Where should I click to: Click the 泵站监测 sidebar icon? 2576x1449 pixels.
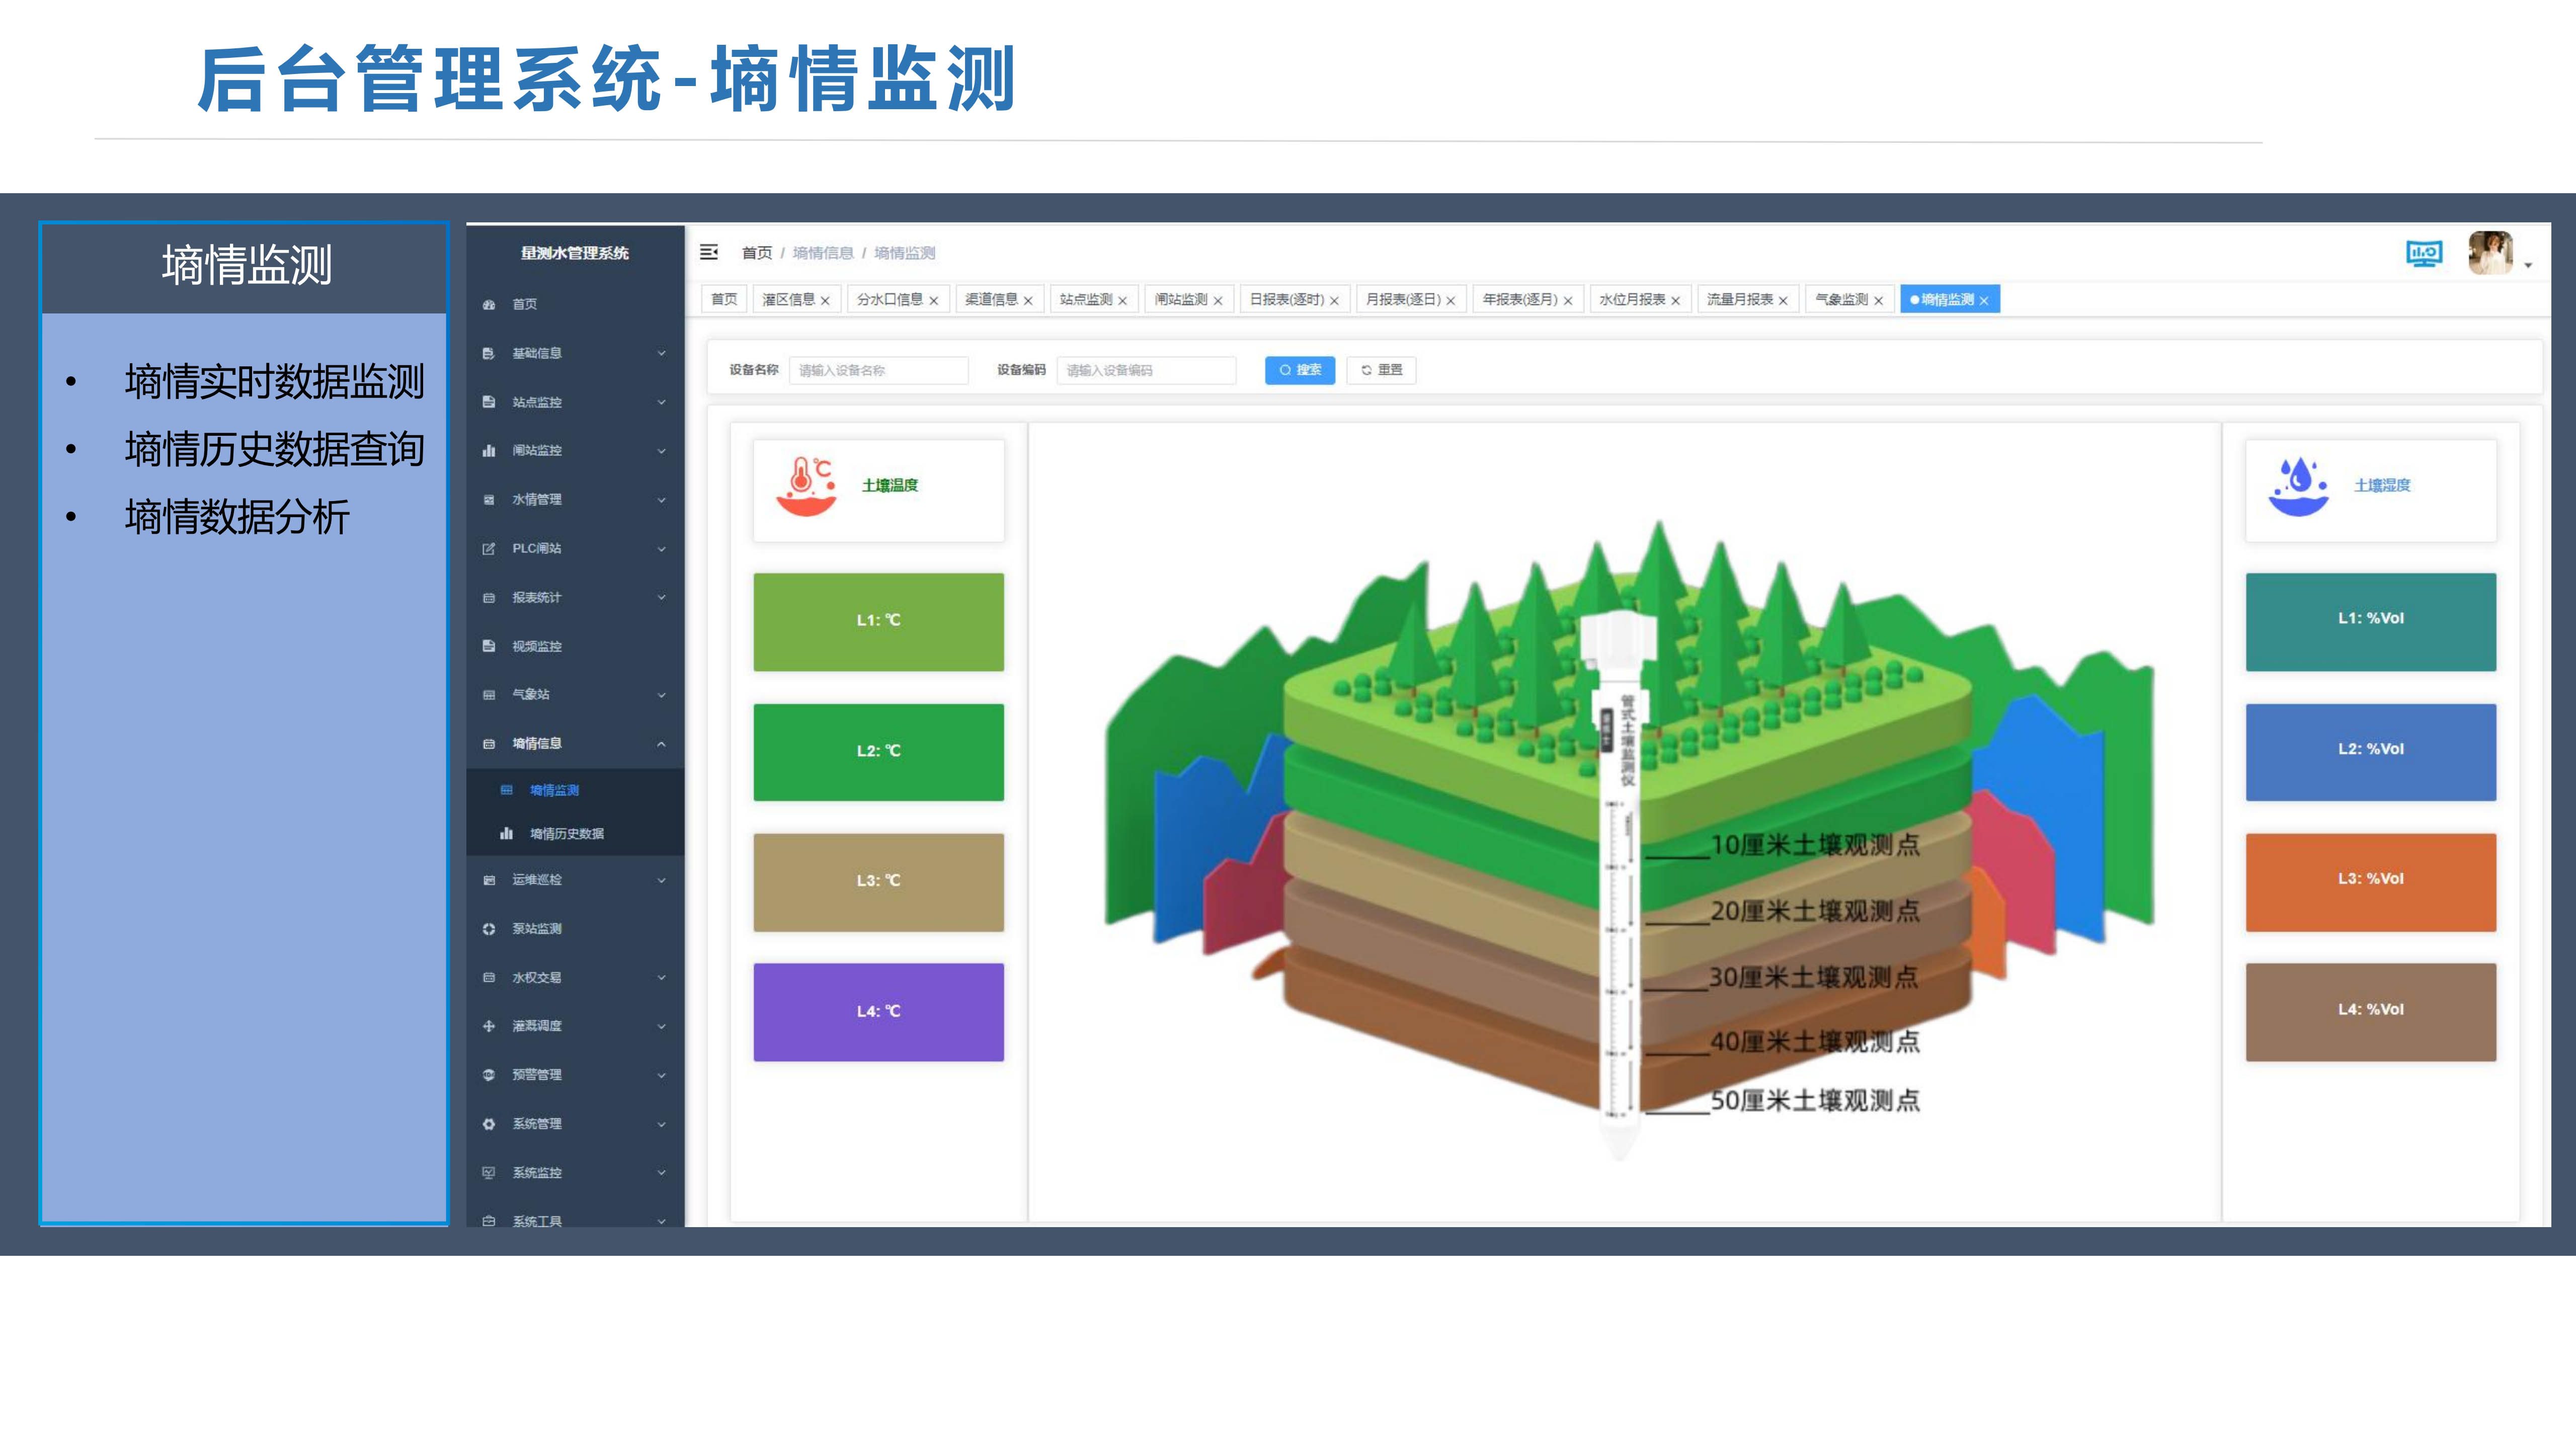pyautogui.click(x=489, y=929)
